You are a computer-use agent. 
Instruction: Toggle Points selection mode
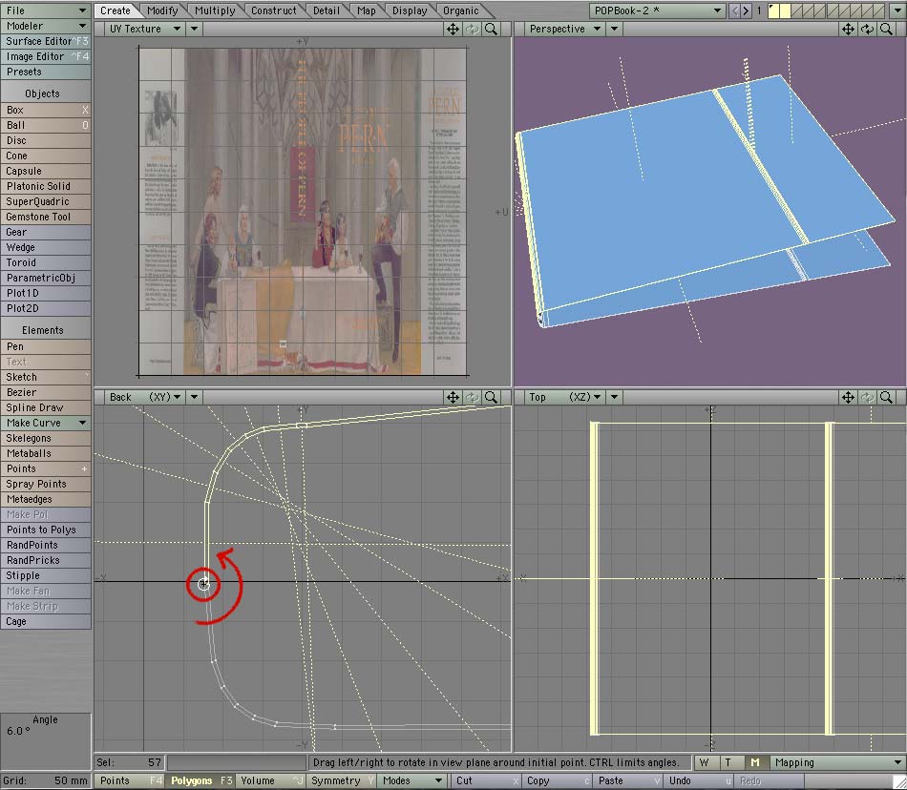coord(130,780)
